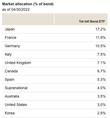Click the Tot Intl Bond ETF column header
This screenshot has height=118, width=110.
(92, 22)
